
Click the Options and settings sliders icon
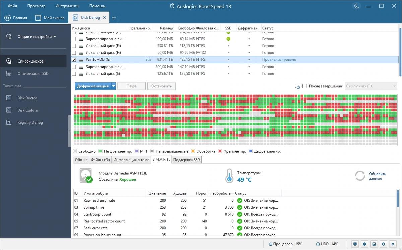(9, 37)
